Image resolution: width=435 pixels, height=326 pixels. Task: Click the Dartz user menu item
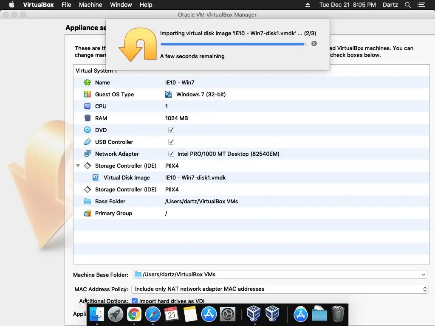[390, 5]
